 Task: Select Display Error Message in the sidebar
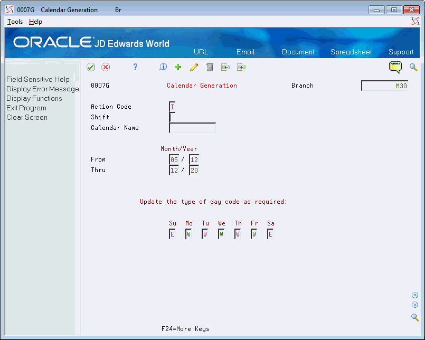[x=43, y=89]
